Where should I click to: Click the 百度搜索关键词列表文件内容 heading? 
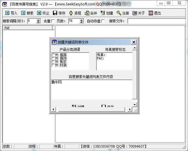point(91,77)
